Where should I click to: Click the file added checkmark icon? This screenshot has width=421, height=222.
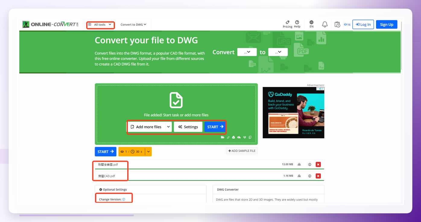point(176,100)
